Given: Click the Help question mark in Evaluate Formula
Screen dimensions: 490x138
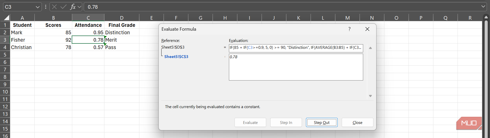Looking at the screenshot, I should tap(349, 29).
